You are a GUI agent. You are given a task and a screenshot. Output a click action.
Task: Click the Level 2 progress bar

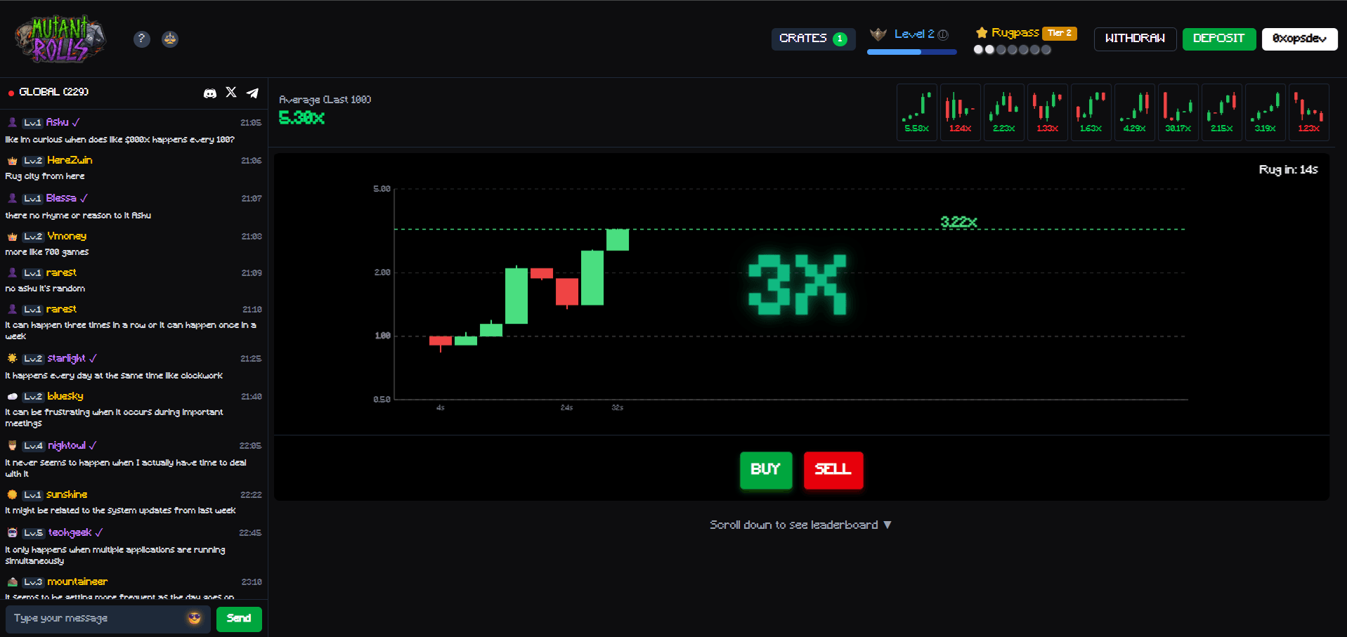911,52
